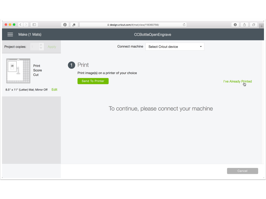Click the Project copies number field
This screenshot has width=266, height=199.
[x=35, y=47]
